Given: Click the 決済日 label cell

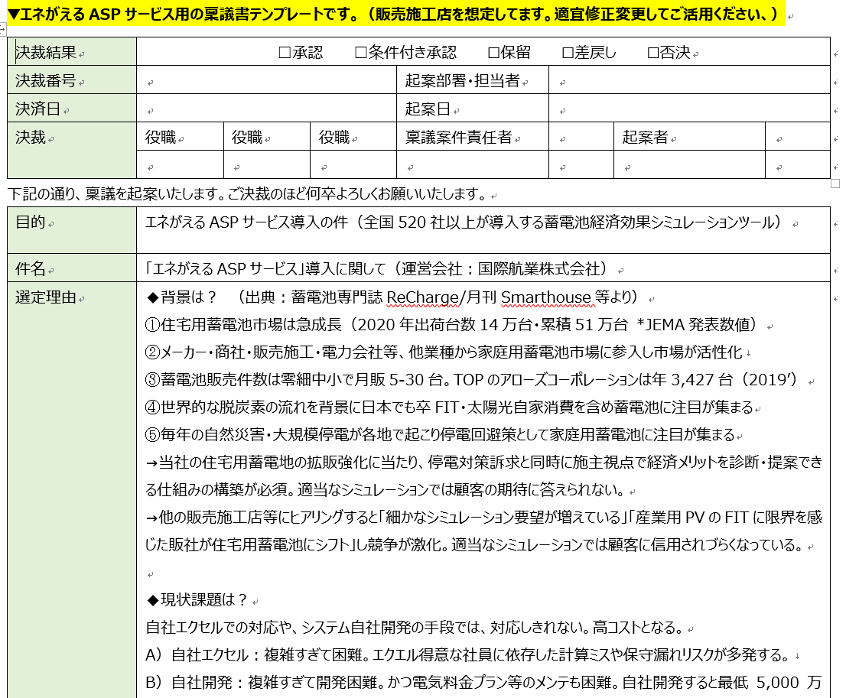Looking at the screenshot, I should coord(72,108).
